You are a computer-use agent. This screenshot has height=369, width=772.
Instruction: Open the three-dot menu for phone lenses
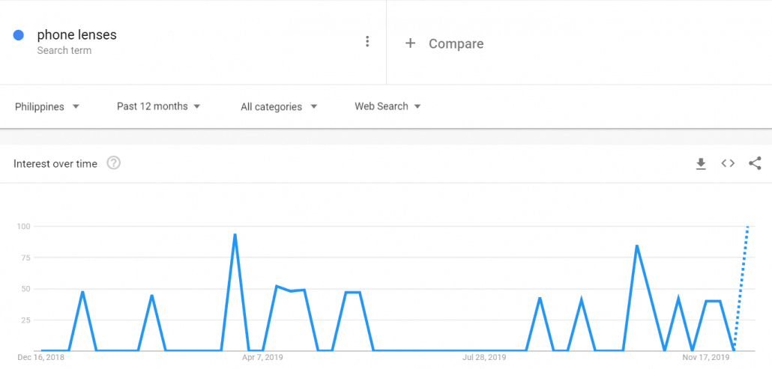tap(367, 42)
